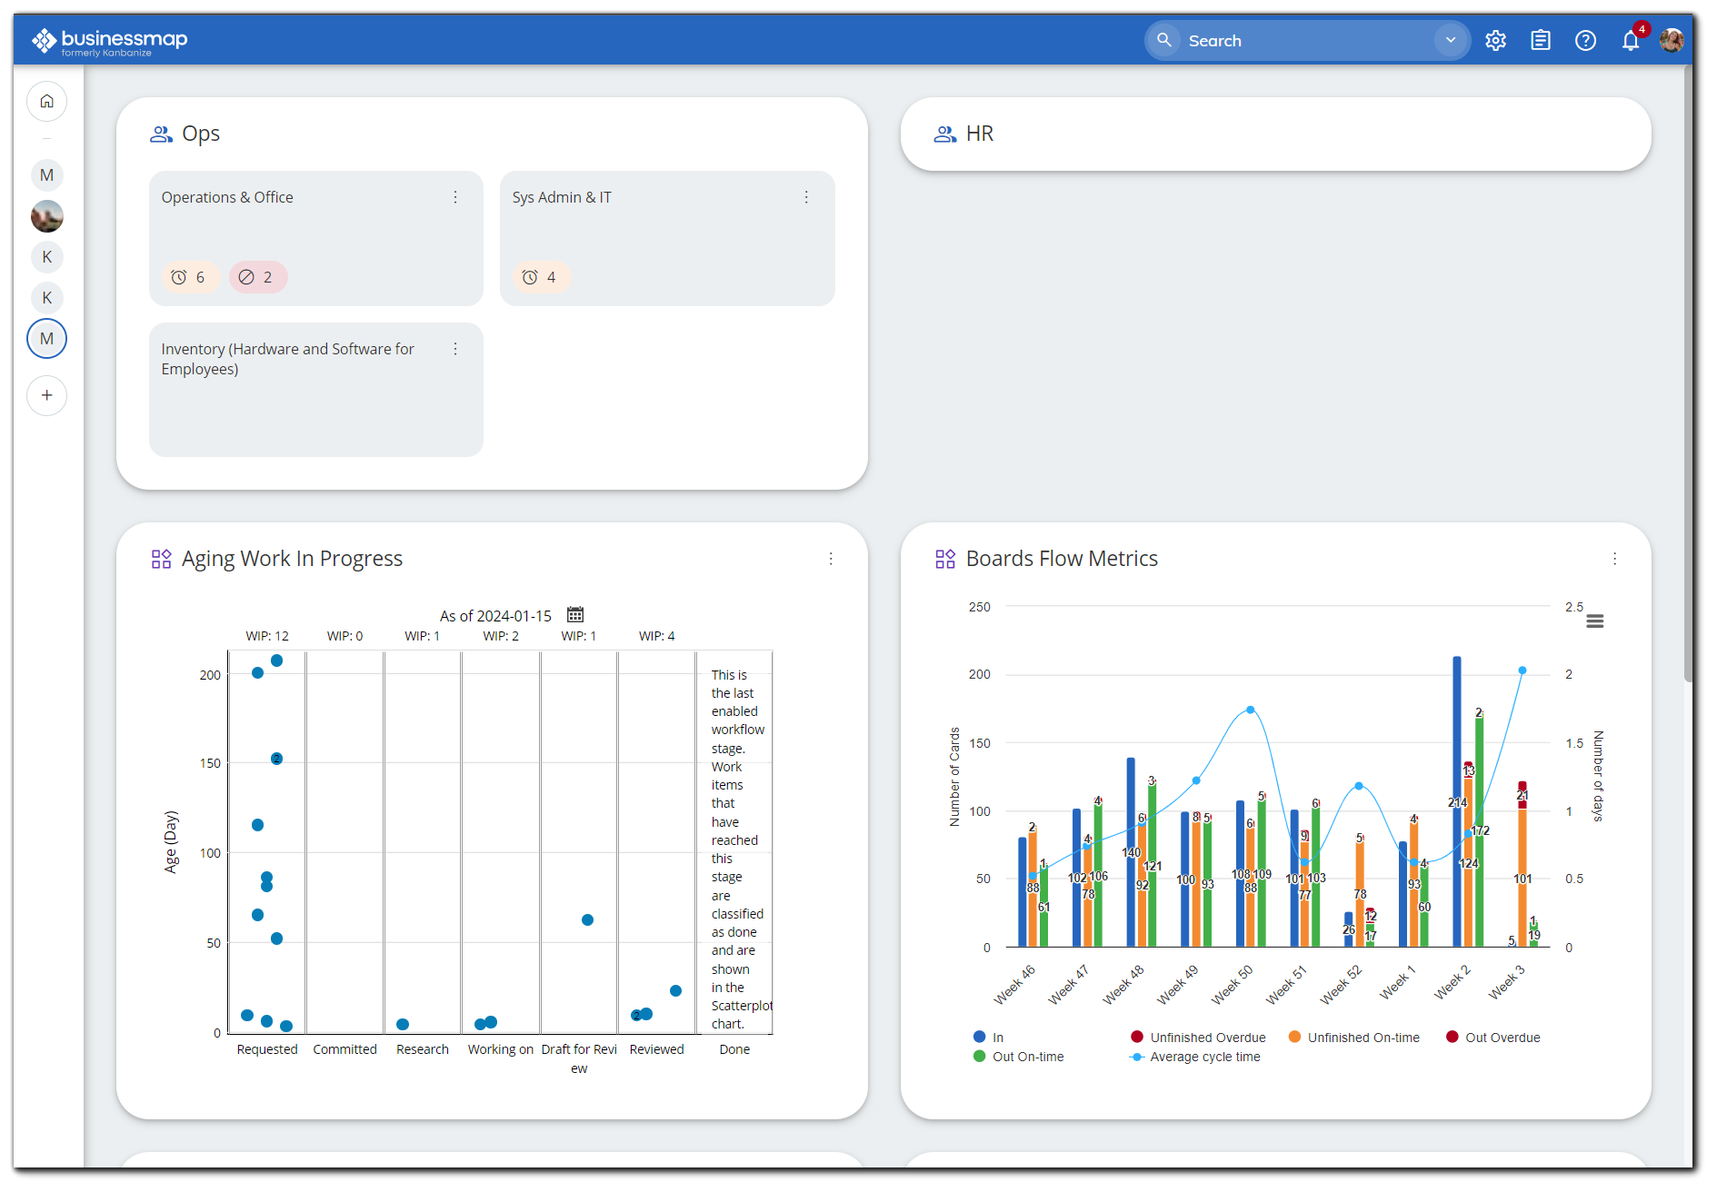Toggle the 'In' series in the flow metrics legend

point(991,1037)
